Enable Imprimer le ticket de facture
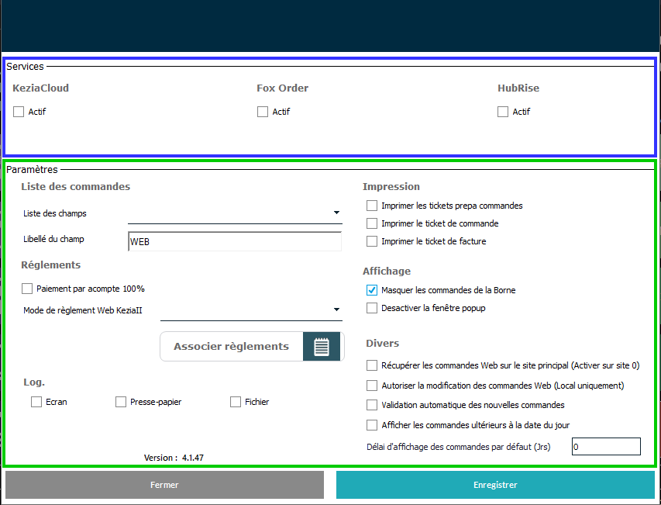This screenshot has height=505, width=661. coord(372,241)
